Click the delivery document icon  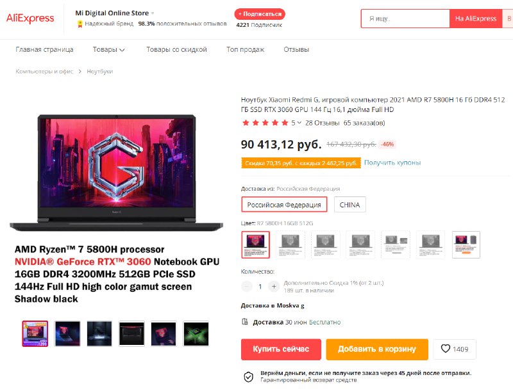[x=245, y=322]
